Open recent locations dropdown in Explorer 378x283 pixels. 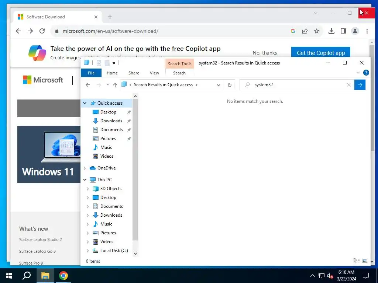107,85
